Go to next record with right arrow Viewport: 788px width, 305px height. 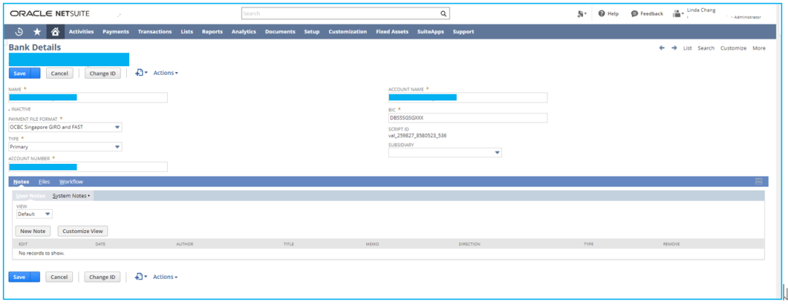click(x=674, y=48)
